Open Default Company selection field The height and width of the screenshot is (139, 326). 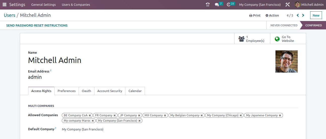click(180, 129)
